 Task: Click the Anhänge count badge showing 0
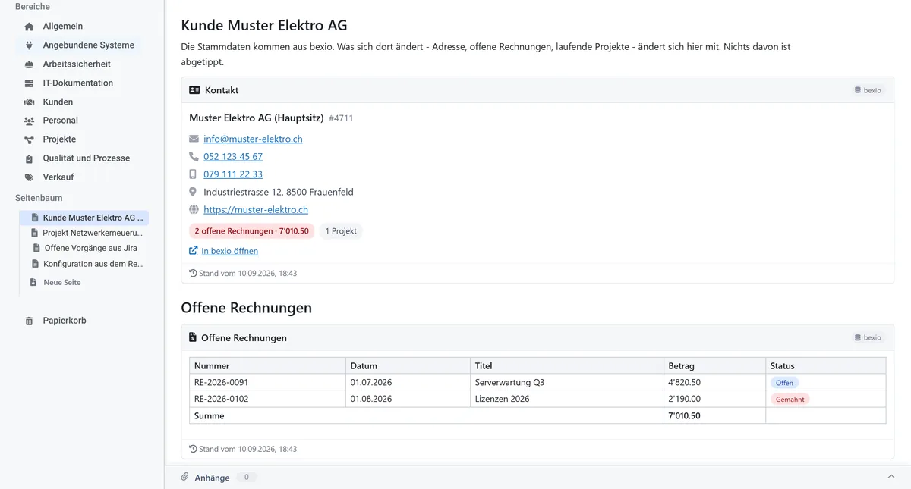point(246,478)
